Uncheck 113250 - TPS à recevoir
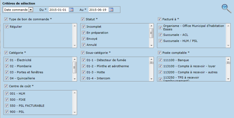 click(160, 79)
